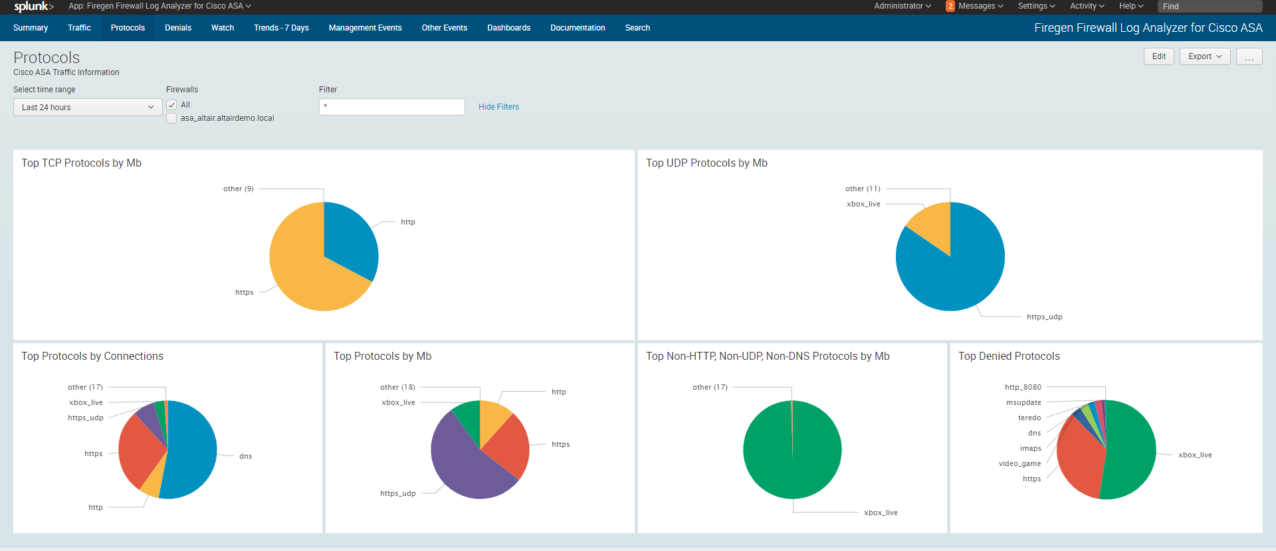
Task: Open the Documentation tab
Action: [x=578, y=28]
